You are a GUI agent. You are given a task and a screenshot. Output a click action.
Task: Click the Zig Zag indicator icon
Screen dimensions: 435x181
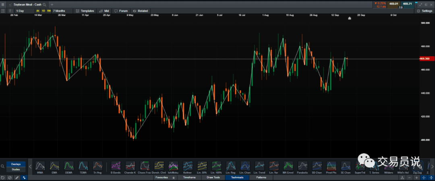[417, 168]
